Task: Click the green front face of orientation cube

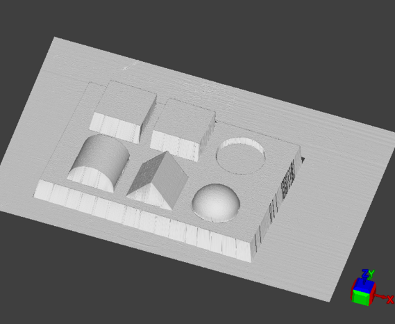Action: (360, 297)
